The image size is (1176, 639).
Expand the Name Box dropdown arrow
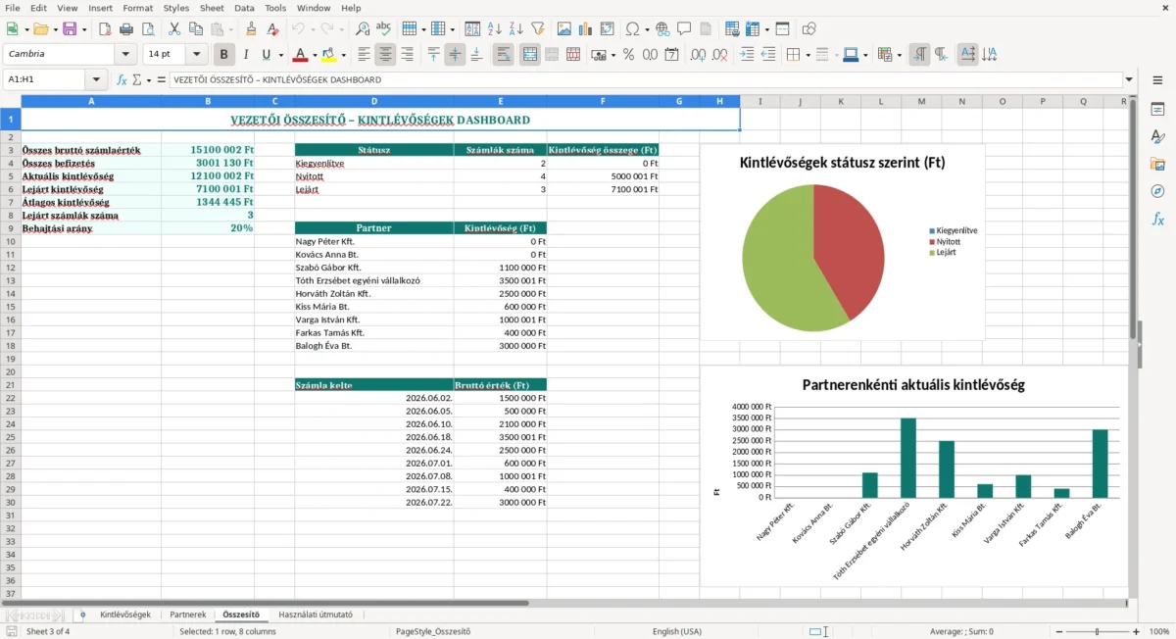pos(96,79)
